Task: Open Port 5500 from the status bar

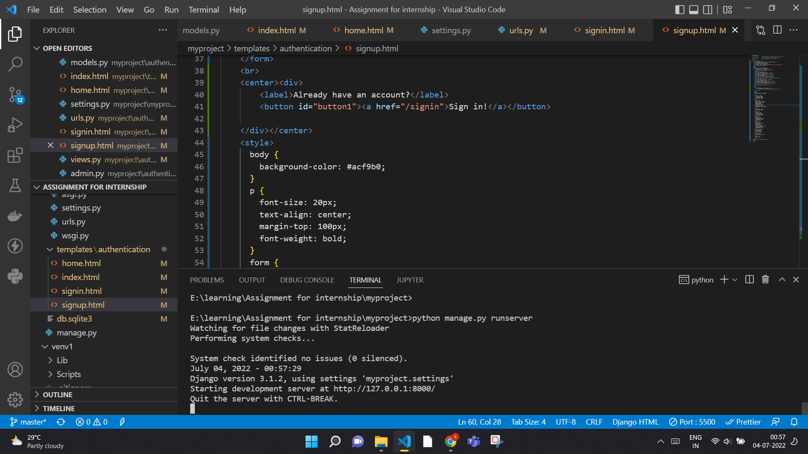Action: tap(692, 422)
